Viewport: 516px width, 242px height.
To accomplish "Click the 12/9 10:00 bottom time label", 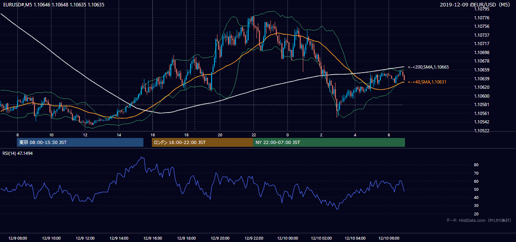I will pyautogui.click(x=51, y=238).
